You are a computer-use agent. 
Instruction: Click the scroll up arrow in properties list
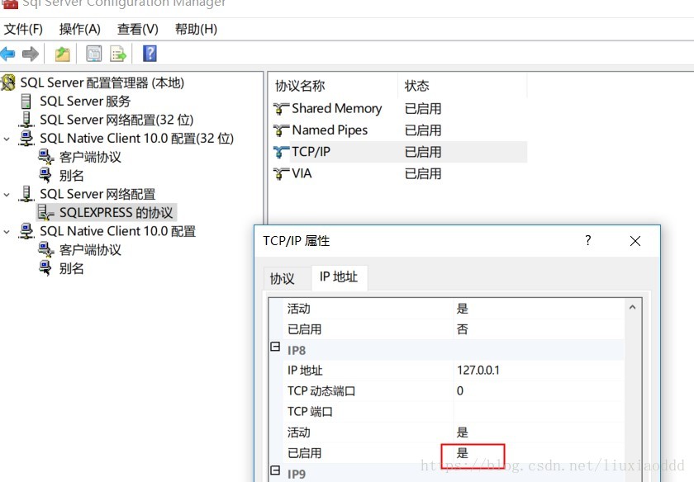click(633, 307)
